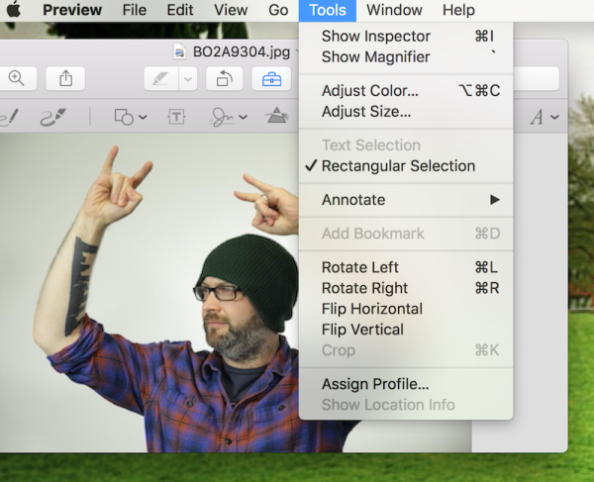Expand the Annotate submenu
This screenshot has height=482, width=594.
pyautogui.click(x=406, y=200)
